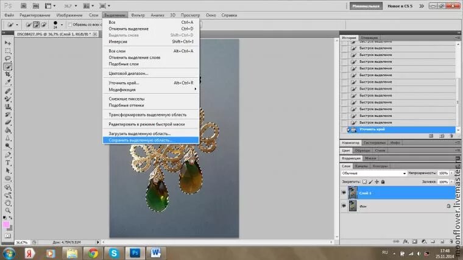The height and width of the screenshot is (260, 463).
Task: Toggle Quick Mask mode button in toolbox
Action: [x=8, y=236]
